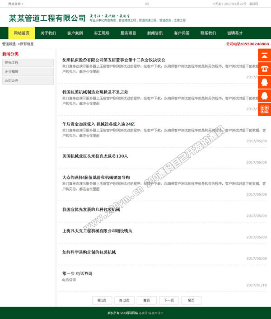Open article 沈阳机床股份有限公司第五届董事会 headline

tap(114, 60)
